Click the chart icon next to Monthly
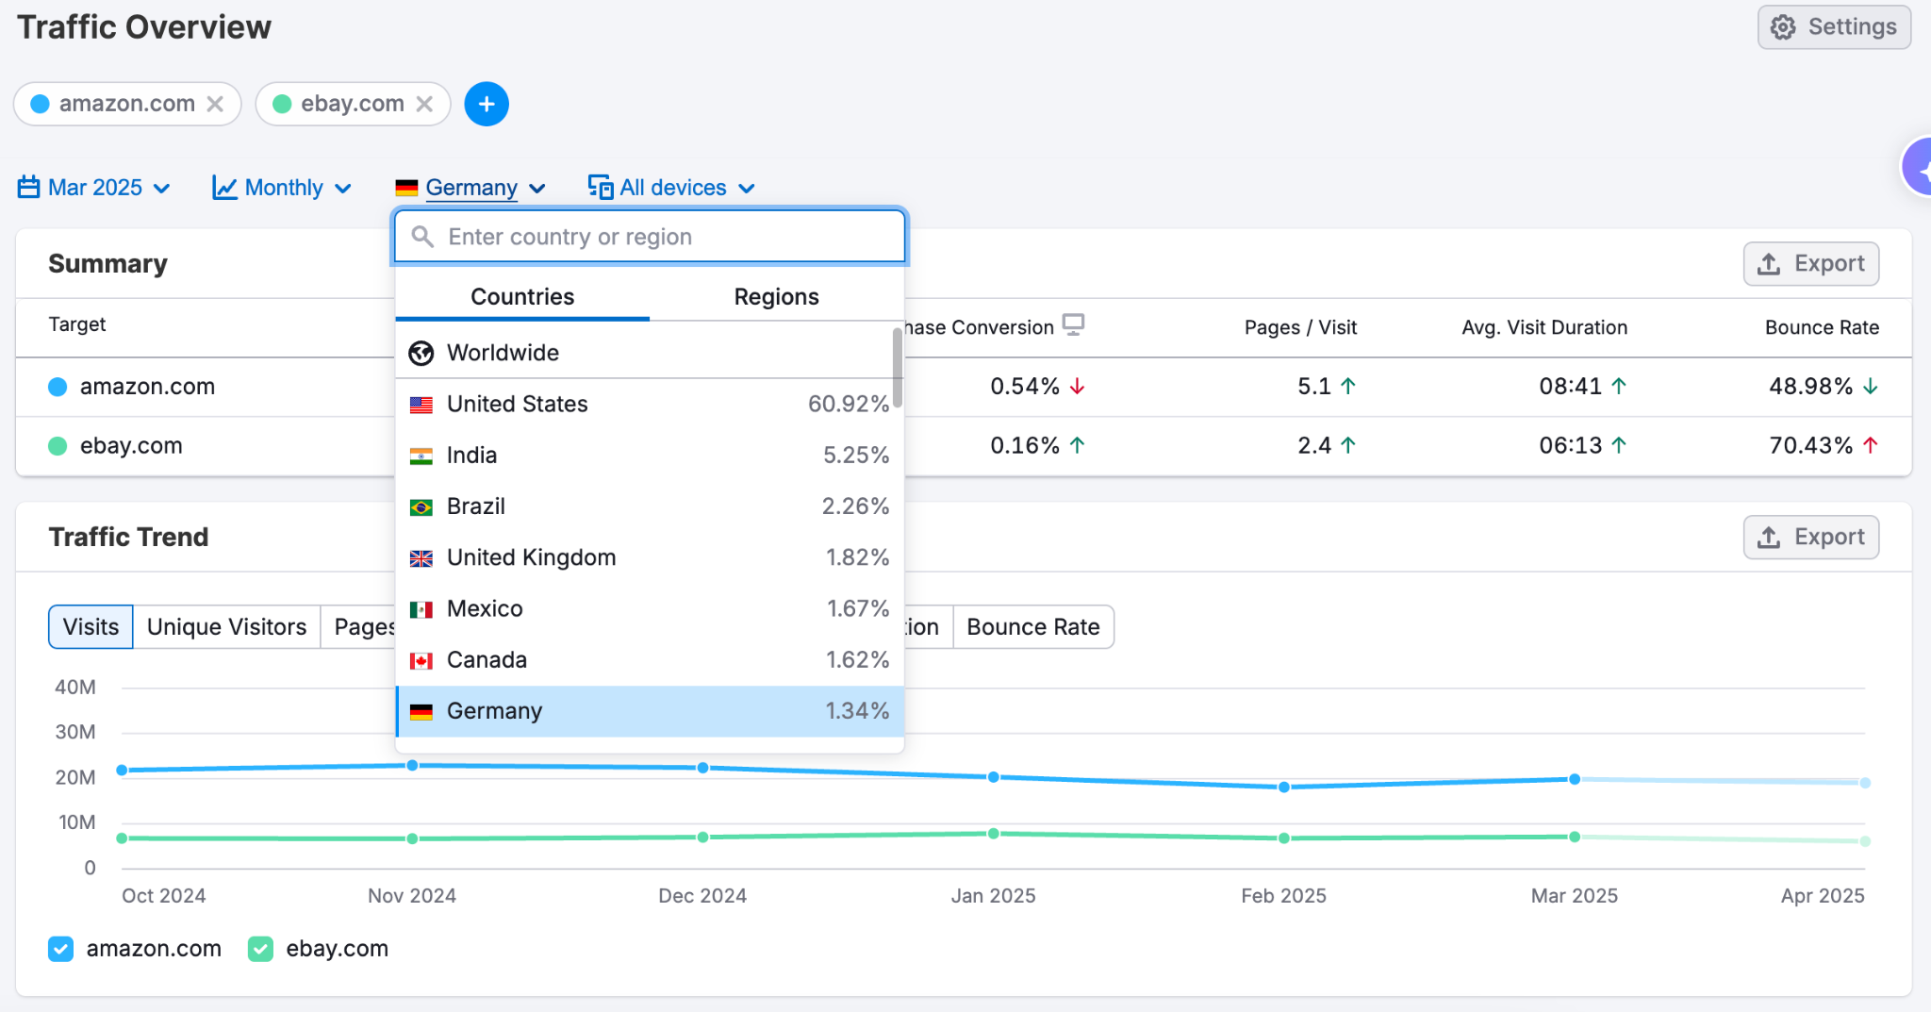 pos(224,187)
